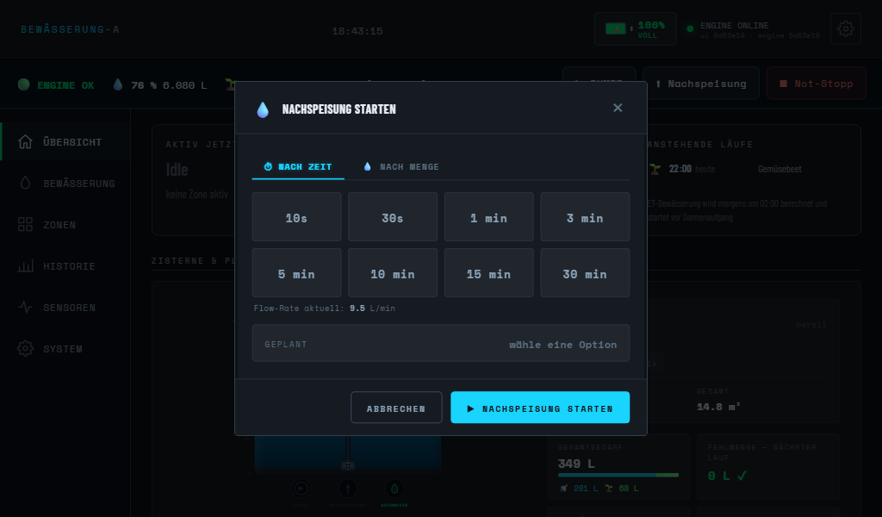Pick the 10 min duration preset
The width and height of the screenshot is (882, 517).
[x=393, y=273]
